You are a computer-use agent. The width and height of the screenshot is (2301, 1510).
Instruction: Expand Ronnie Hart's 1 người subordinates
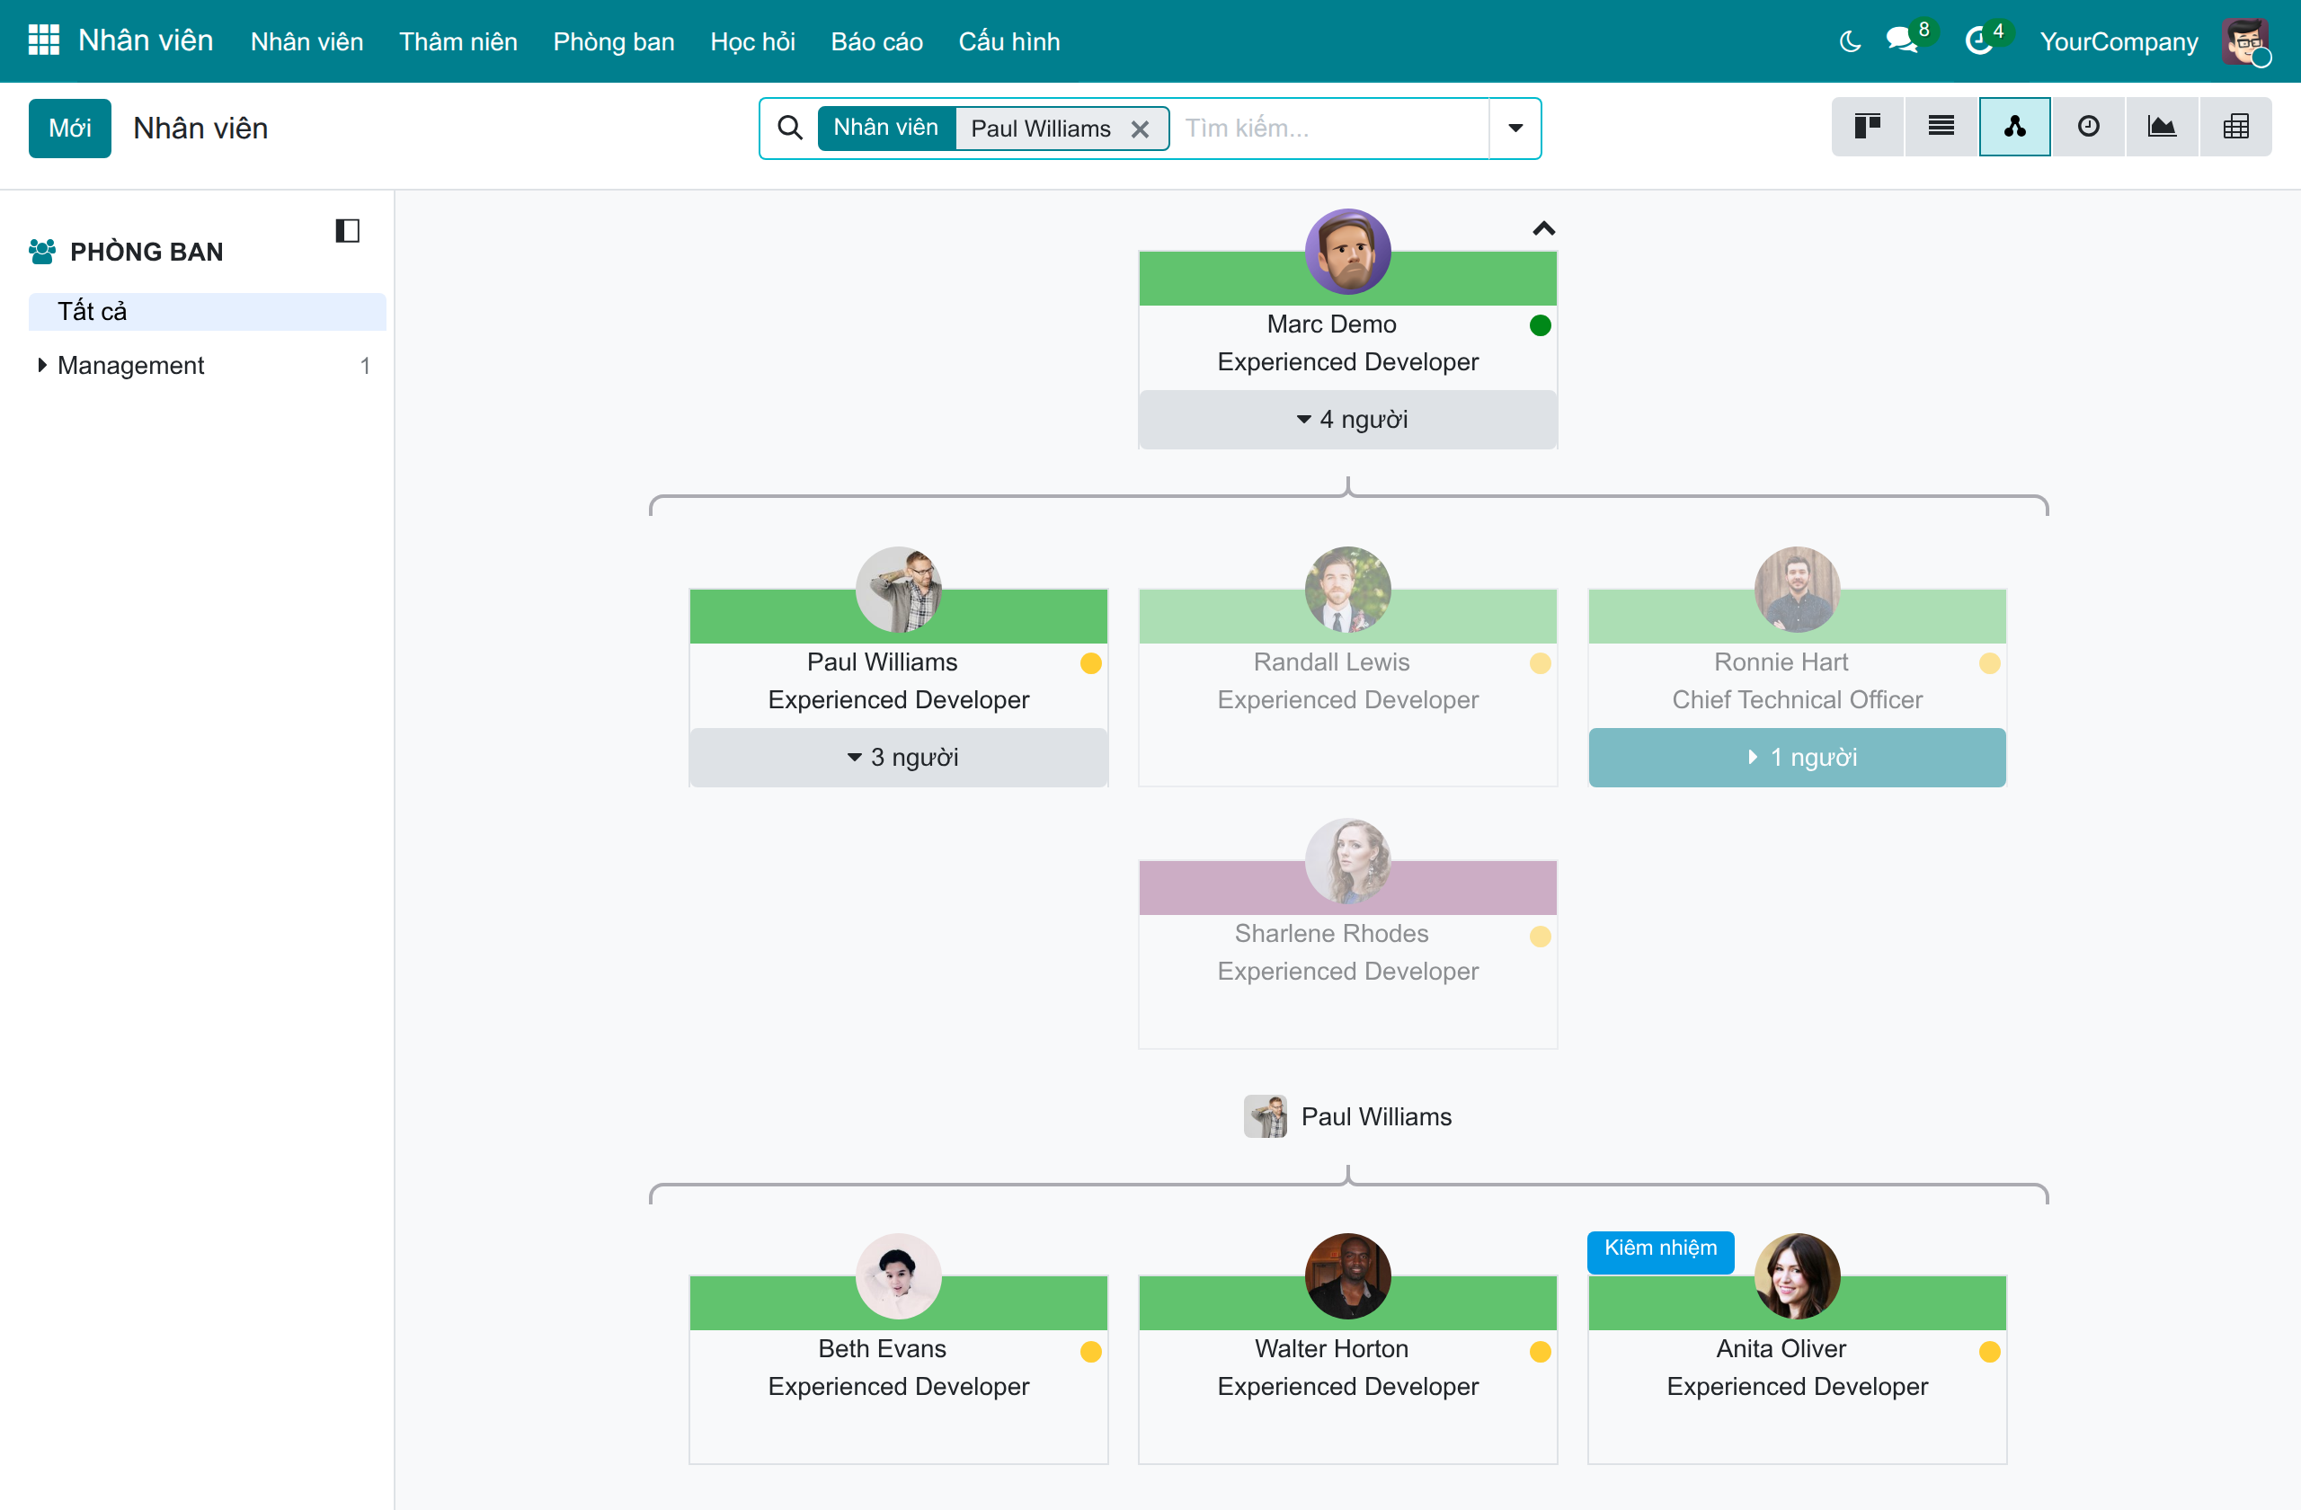click(x=1797, y=756)
